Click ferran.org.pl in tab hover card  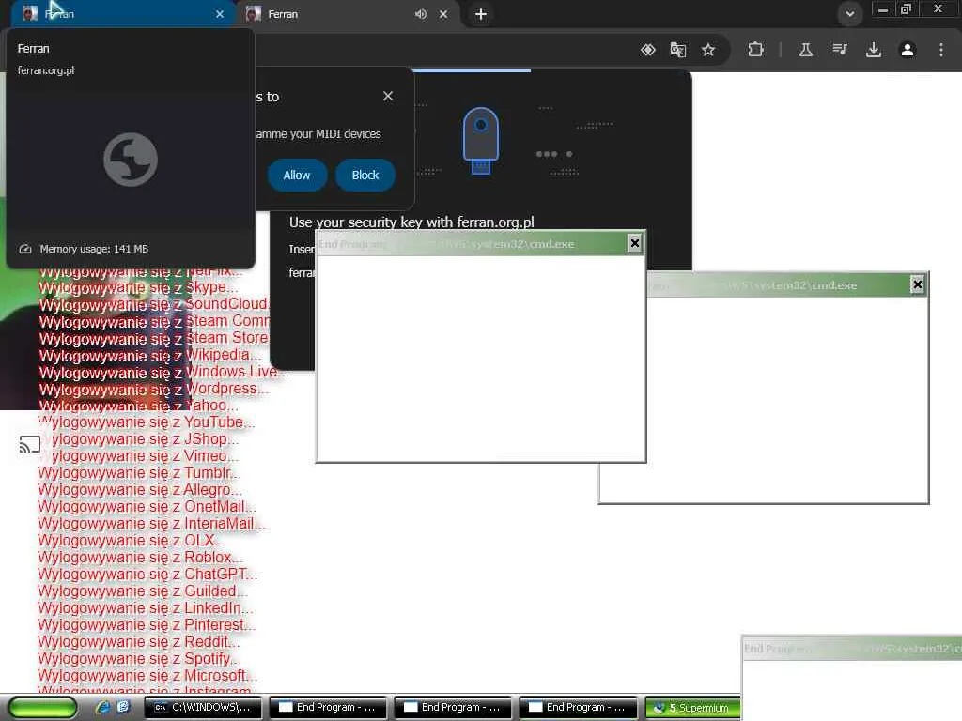coord(46,70)
